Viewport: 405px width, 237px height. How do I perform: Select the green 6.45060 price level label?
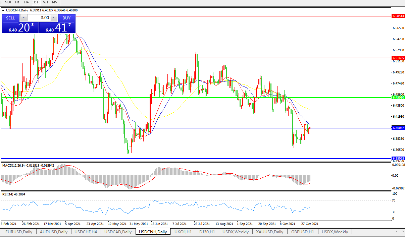click(x=398, y=98)
